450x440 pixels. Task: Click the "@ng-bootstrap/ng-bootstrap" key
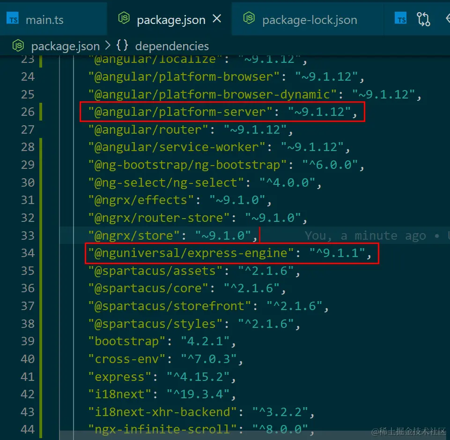187,165
